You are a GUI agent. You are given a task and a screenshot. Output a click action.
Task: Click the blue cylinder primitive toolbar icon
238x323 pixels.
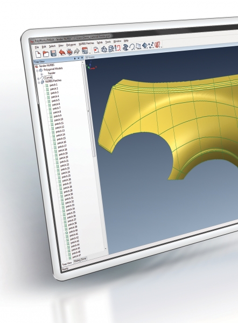pyautogui.click(x=111, y=48)
